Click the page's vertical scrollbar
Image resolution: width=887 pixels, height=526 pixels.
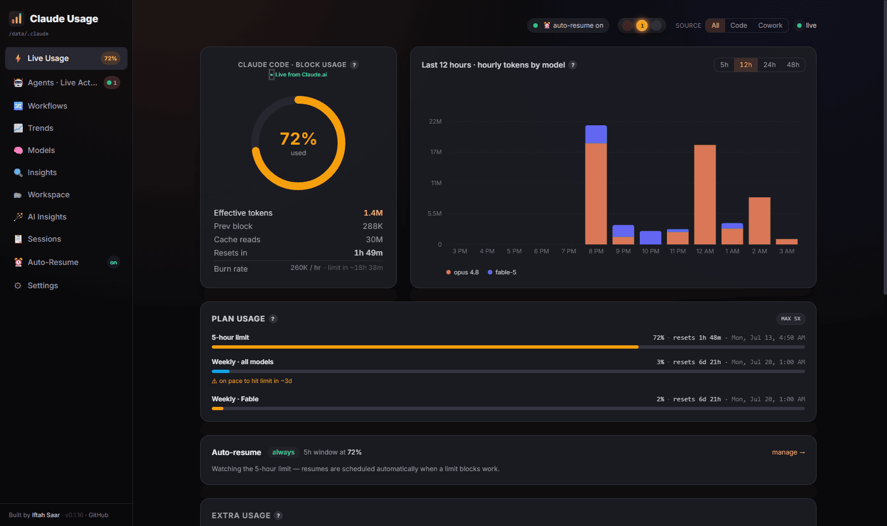(x=884, y=147)
